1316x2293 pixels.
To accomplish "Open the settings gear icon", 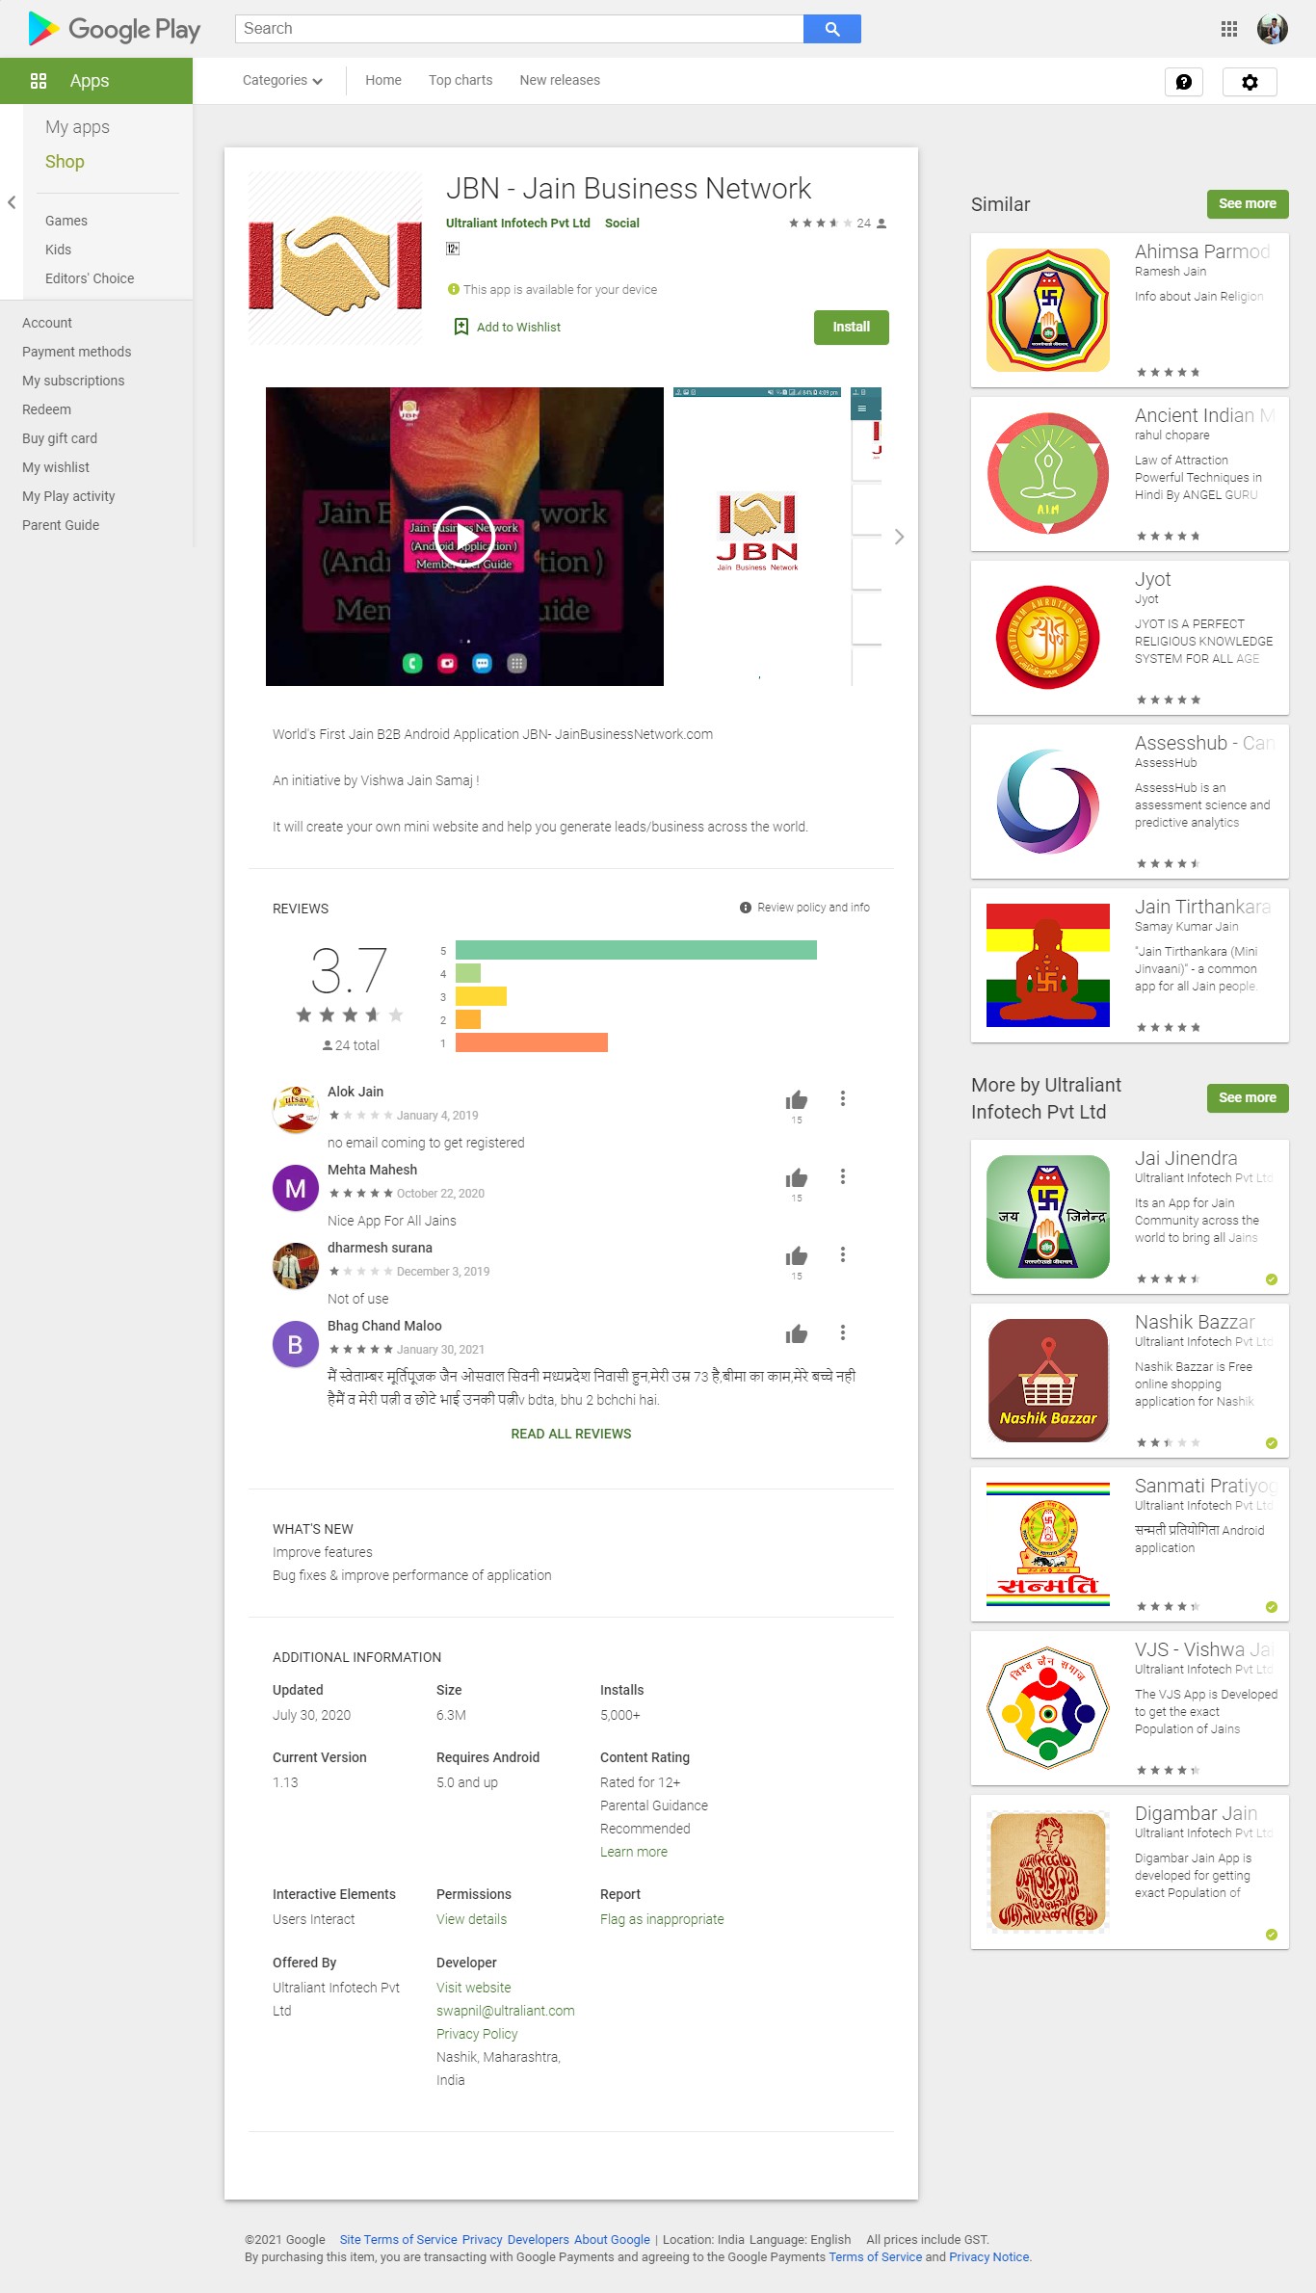I will 1250,82.
